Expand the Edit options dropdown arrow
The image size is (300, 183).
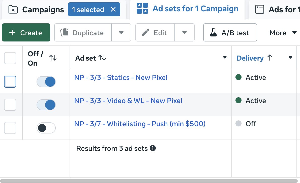pyautogui.click(x=185, y=32)
